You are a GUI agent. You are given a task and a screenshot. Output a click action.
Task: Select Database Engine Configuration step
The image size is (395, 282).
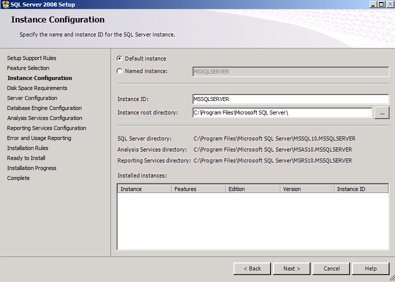pos(44,108)
